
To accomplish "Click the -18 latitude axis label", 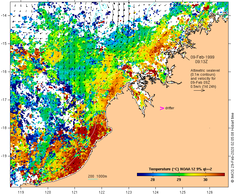I will coord(4,128).
